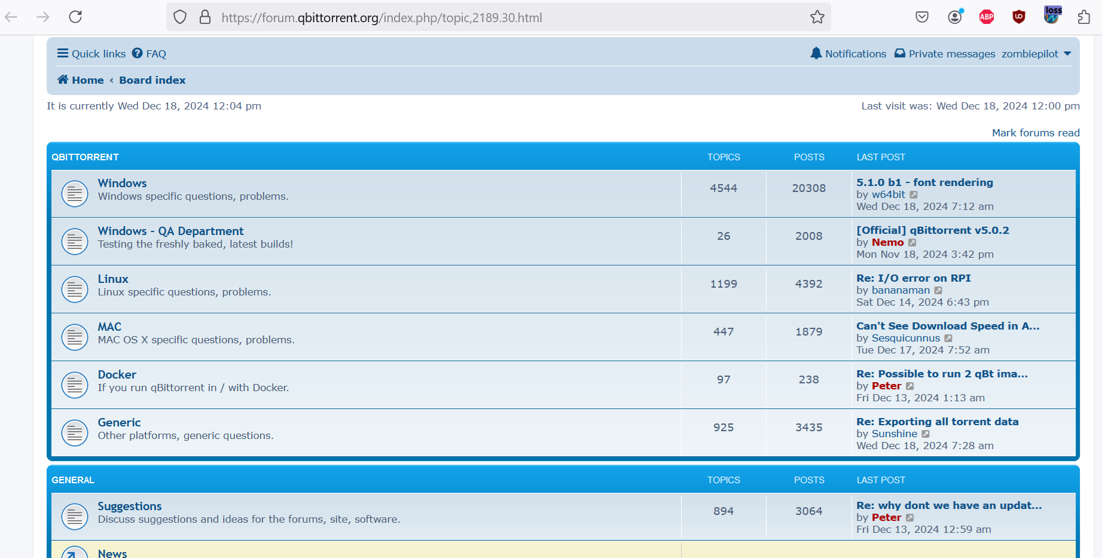Open the Linux forum
1102x558 pixels.
tap(113, 279)
